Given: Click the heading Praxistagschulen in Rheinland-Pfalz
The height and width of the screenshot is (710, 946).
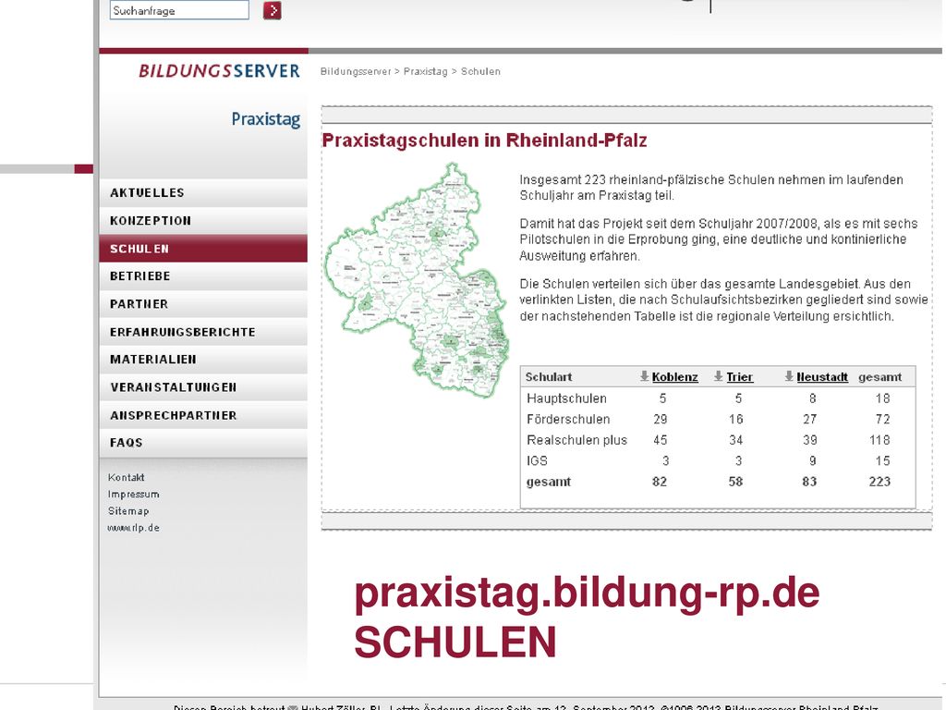Looking at the screenshot, I should pyautogui.click(x=484, y=141).
